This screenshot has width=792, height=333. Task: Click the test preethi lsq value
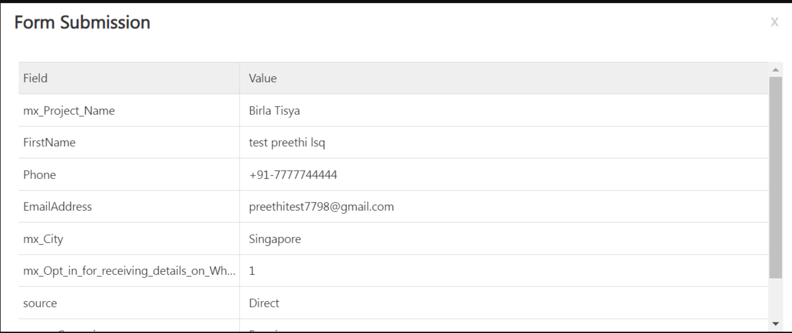tap(287, 143)
